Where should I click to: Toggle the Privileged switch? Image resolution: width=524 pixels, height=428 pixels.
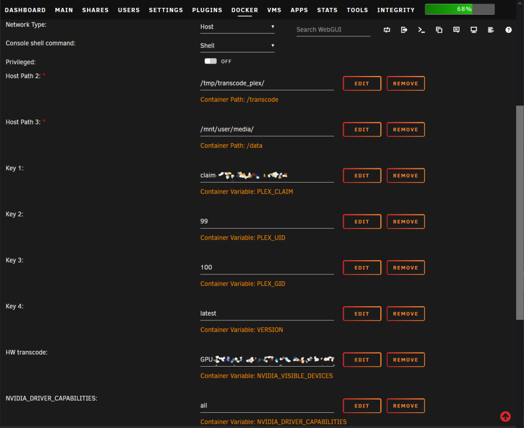(x=211, y=61)
